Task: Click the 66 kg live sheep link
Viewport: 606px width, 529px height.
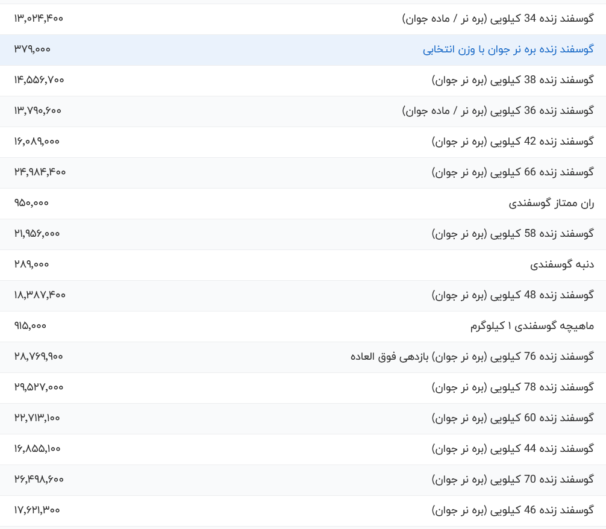Action: tap(513, 172)
